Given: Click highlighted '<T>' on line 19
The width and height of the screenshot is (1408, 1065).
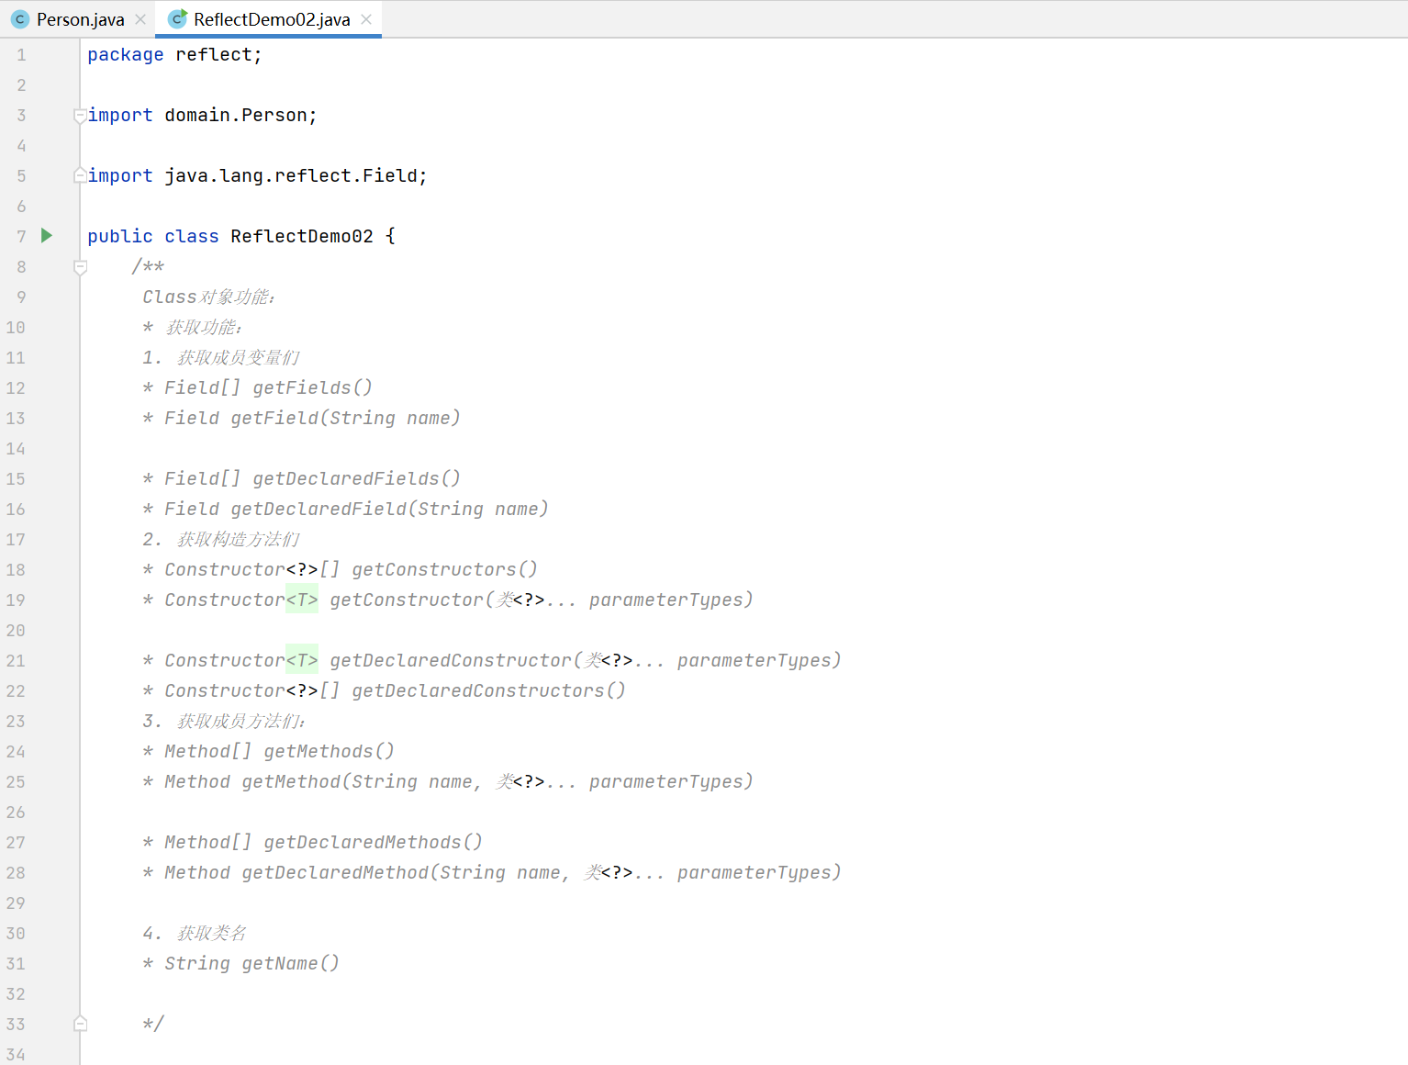Looking at the screenshot, I should tap(302, 600).
